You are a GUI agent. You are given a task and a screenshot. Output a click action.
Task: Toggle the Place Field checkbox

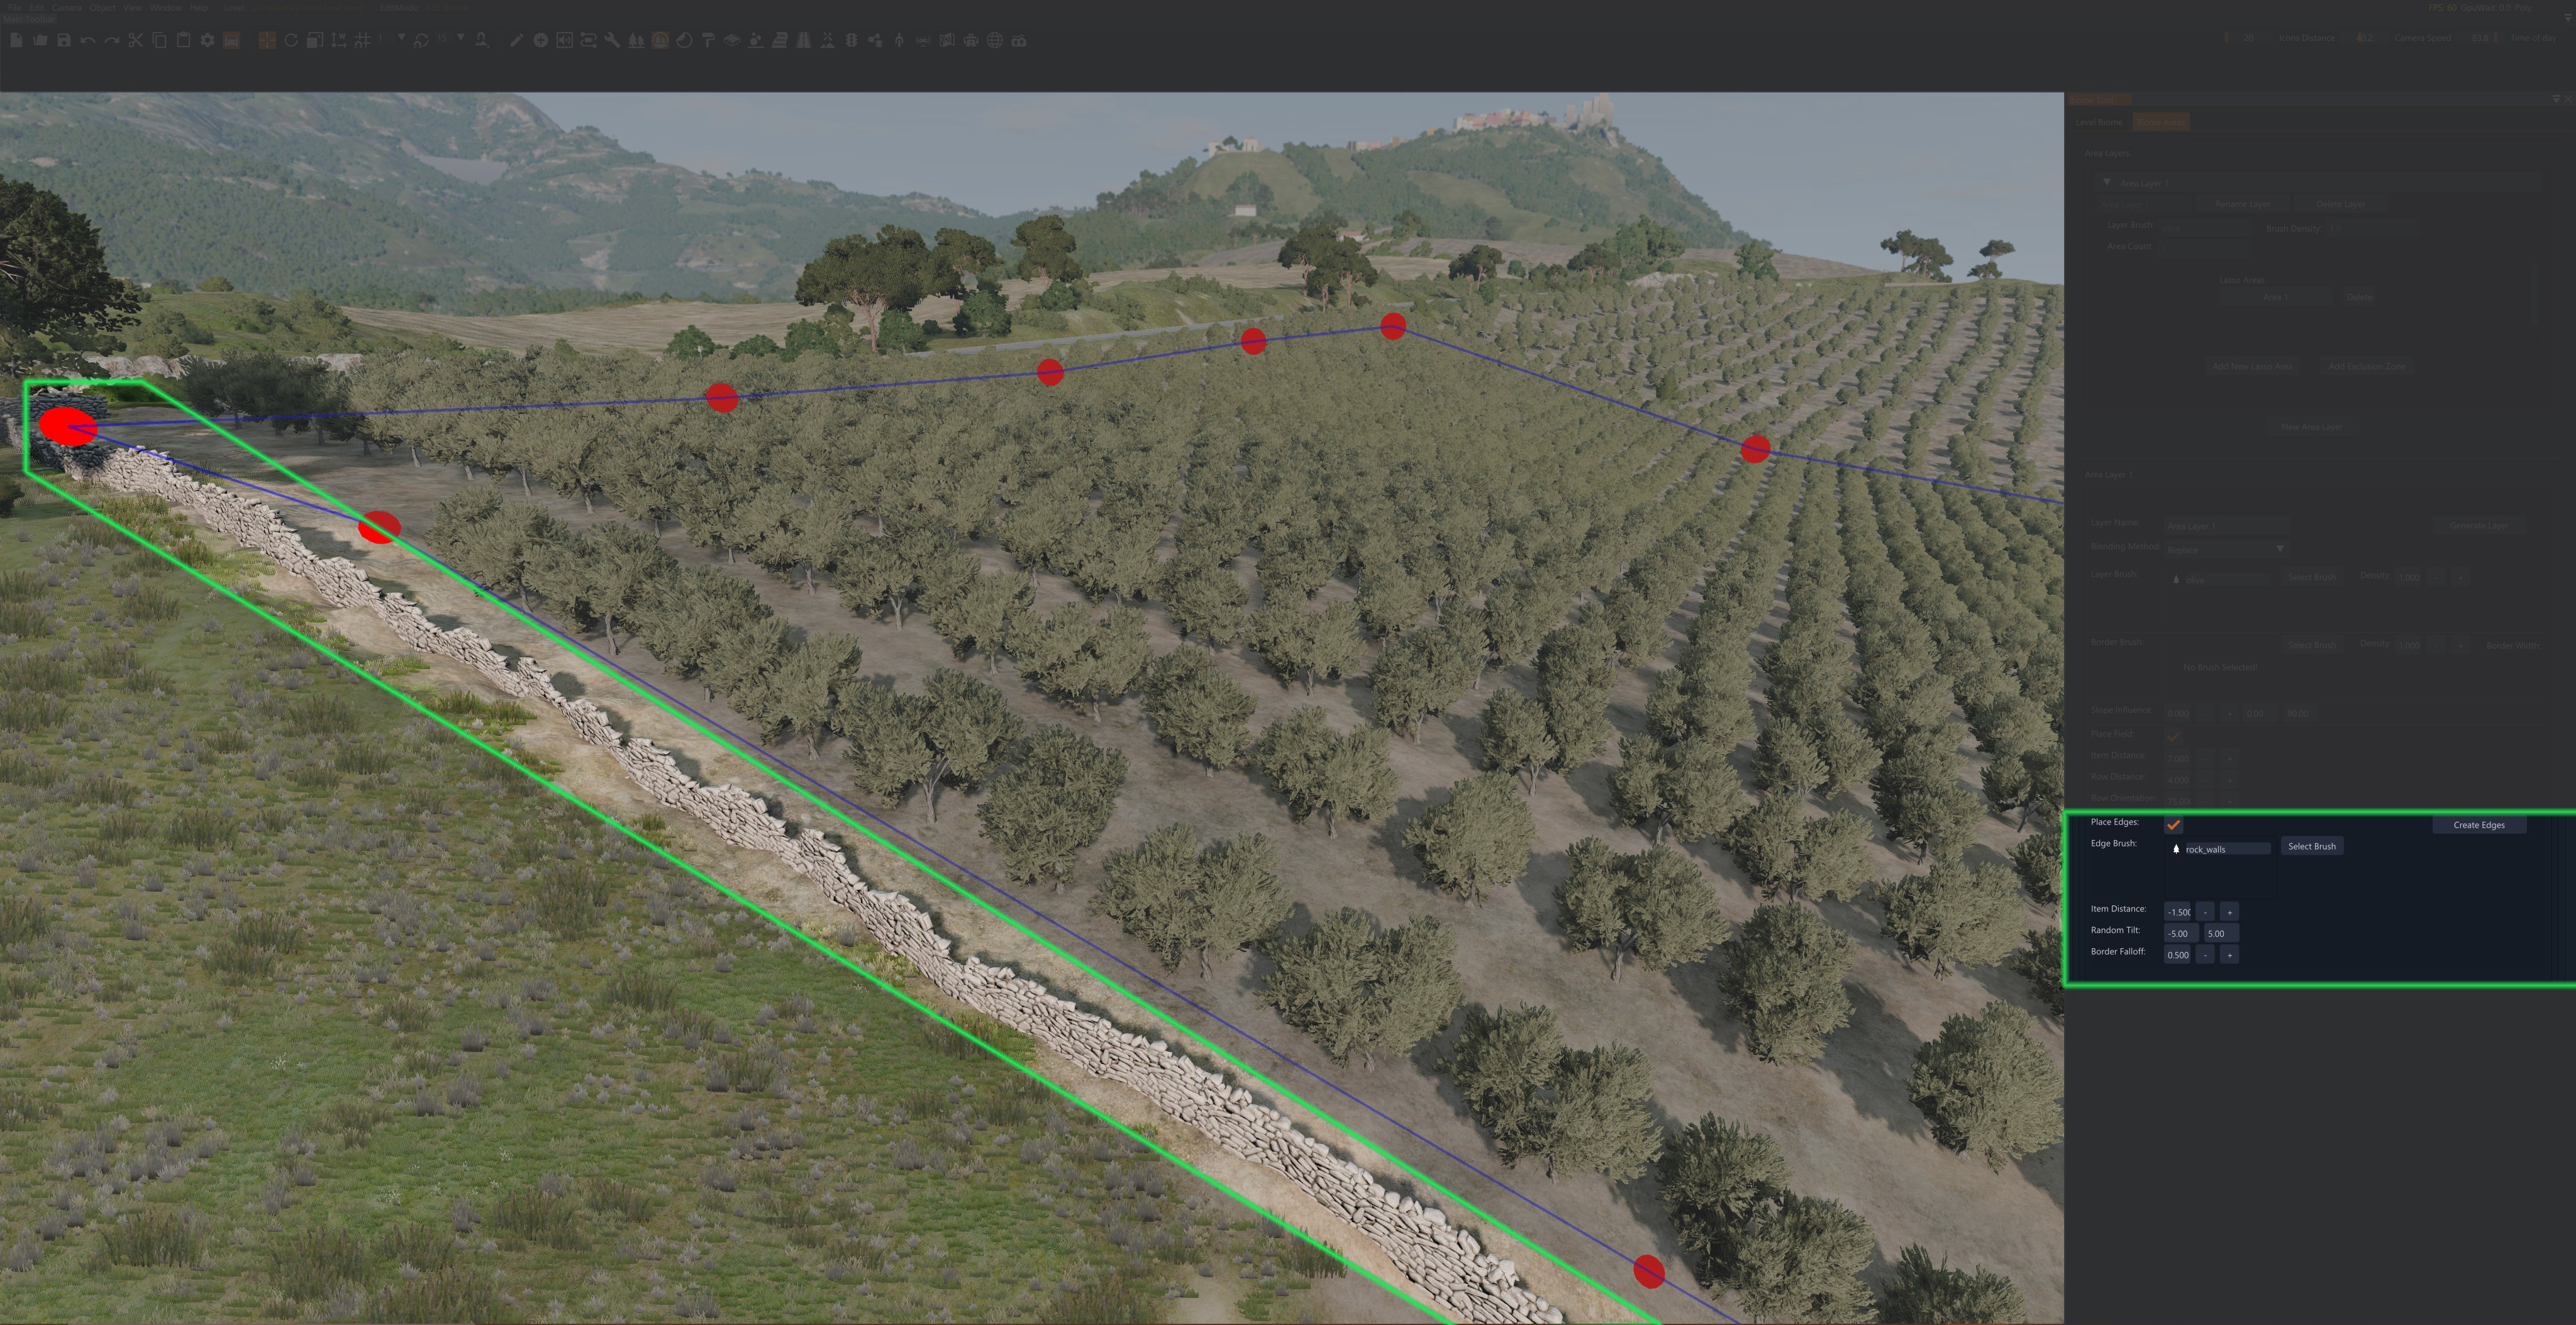2174,736
